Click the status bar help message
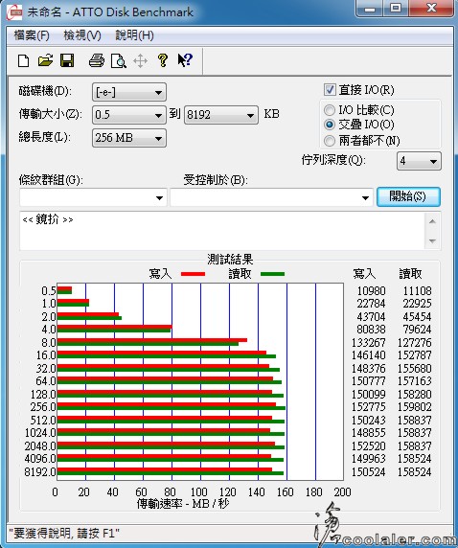The height and width of the screenshot is (548, 458). [x=64, y=534]
